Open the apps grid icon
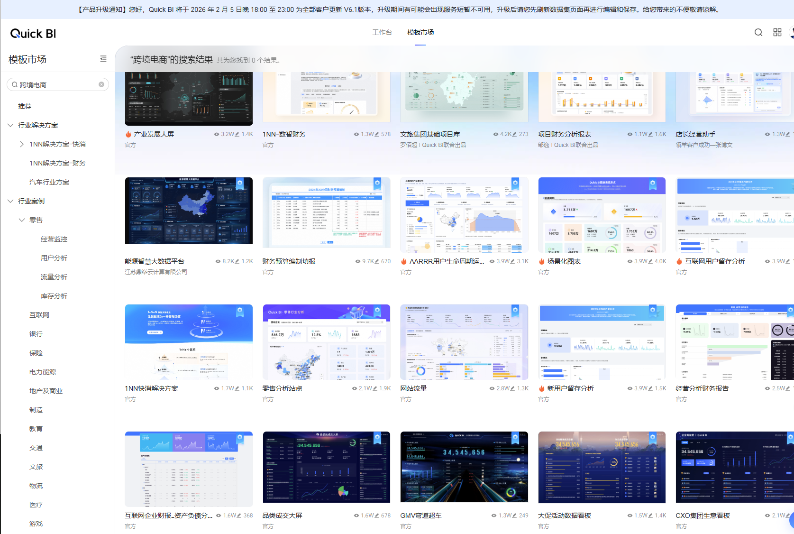Image resolution: width=794 pixels, height=534 pixels. pos(777,32)
